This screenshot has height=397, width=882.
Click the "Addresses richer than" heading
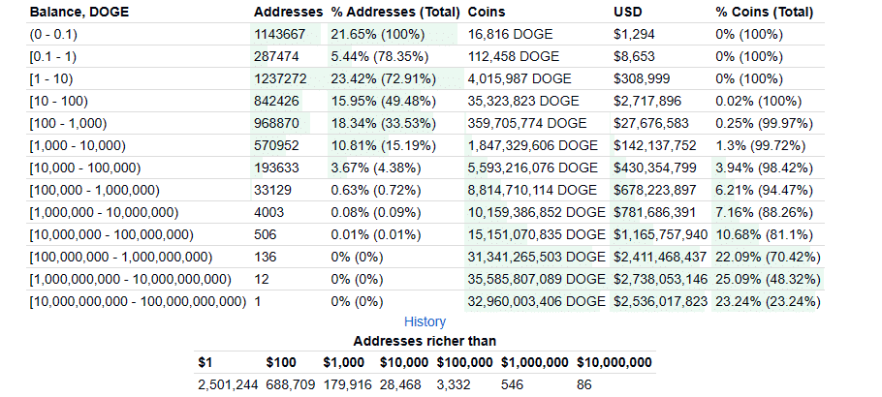(x=425, y=341)
